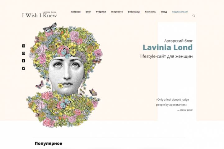Click the flower-head woman illustration
Image resolution: width=224 pixels, height=149 pixels.
pos(64,75)
